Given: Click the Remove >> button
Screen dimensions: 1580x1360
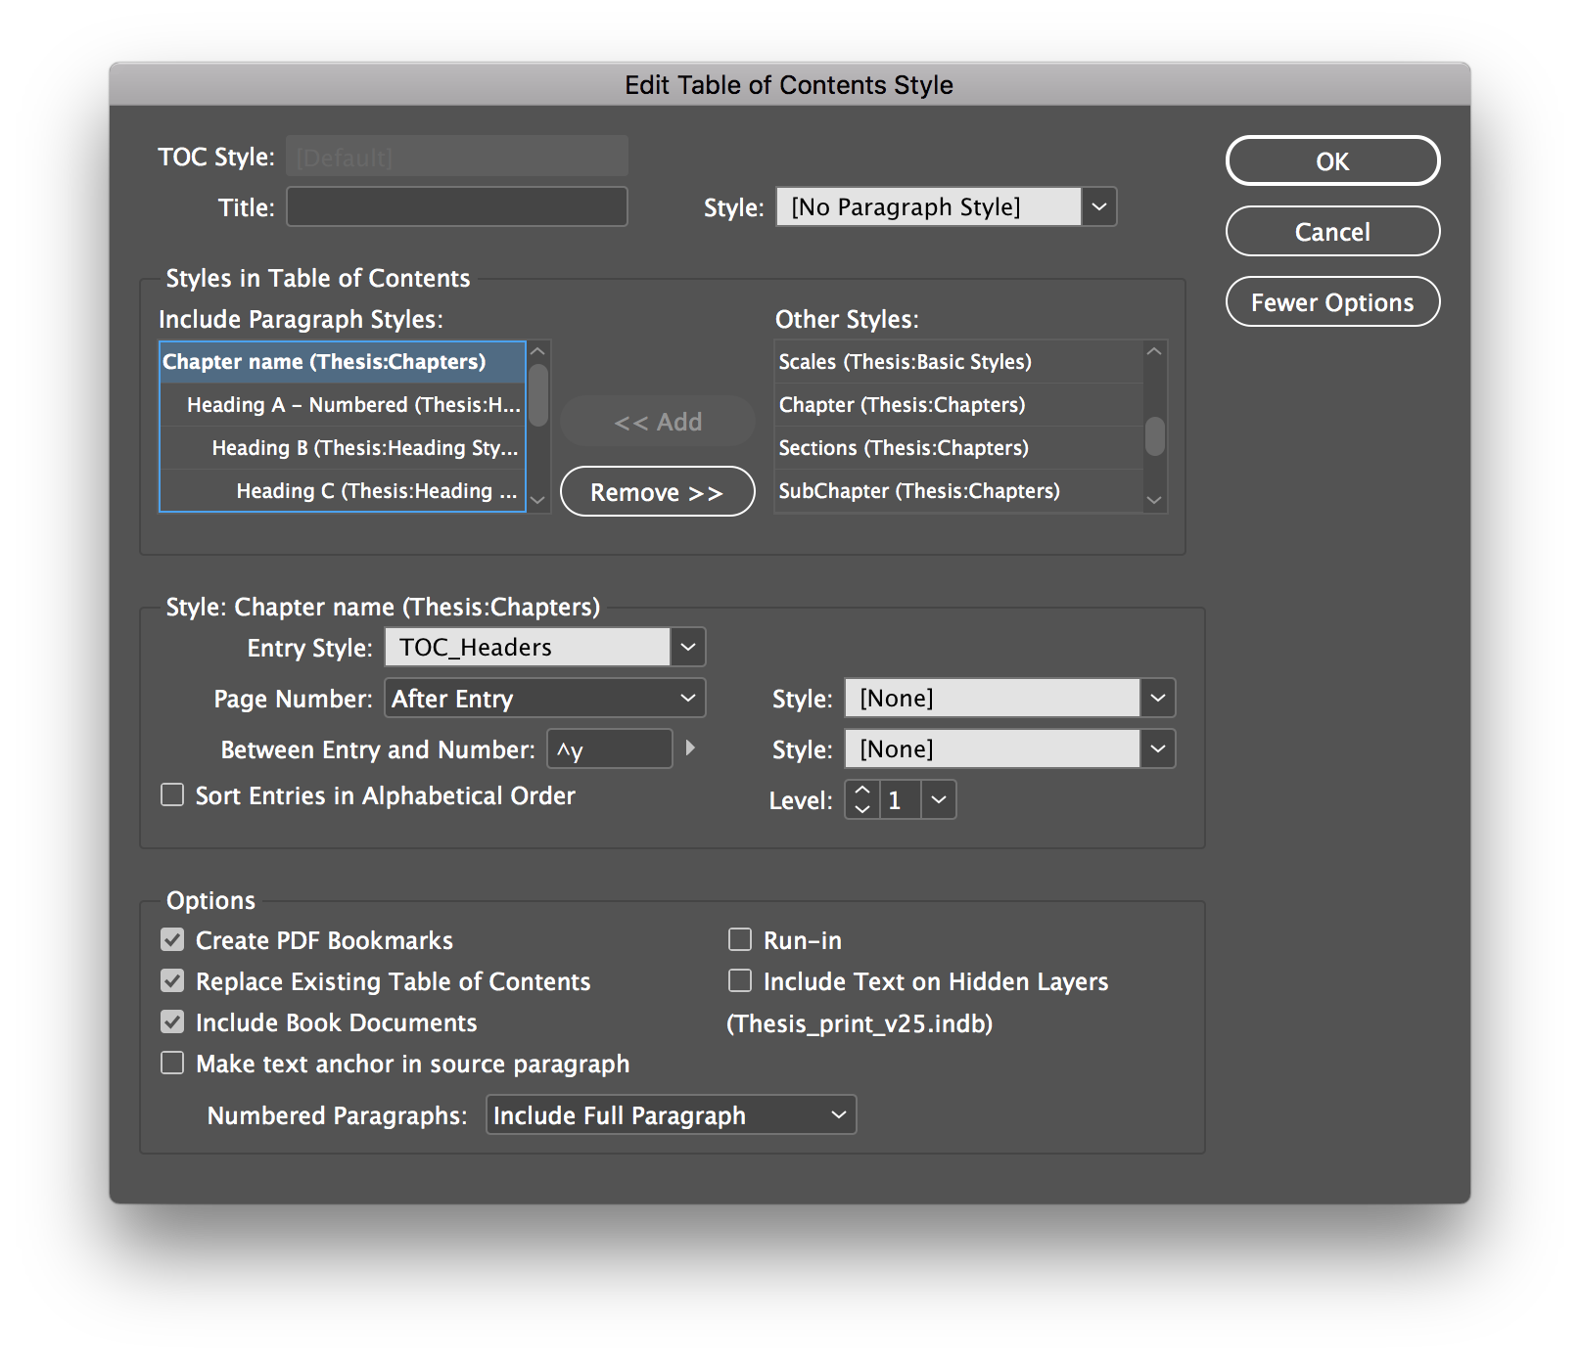Looking at the screenshot, I should [657, 492].
